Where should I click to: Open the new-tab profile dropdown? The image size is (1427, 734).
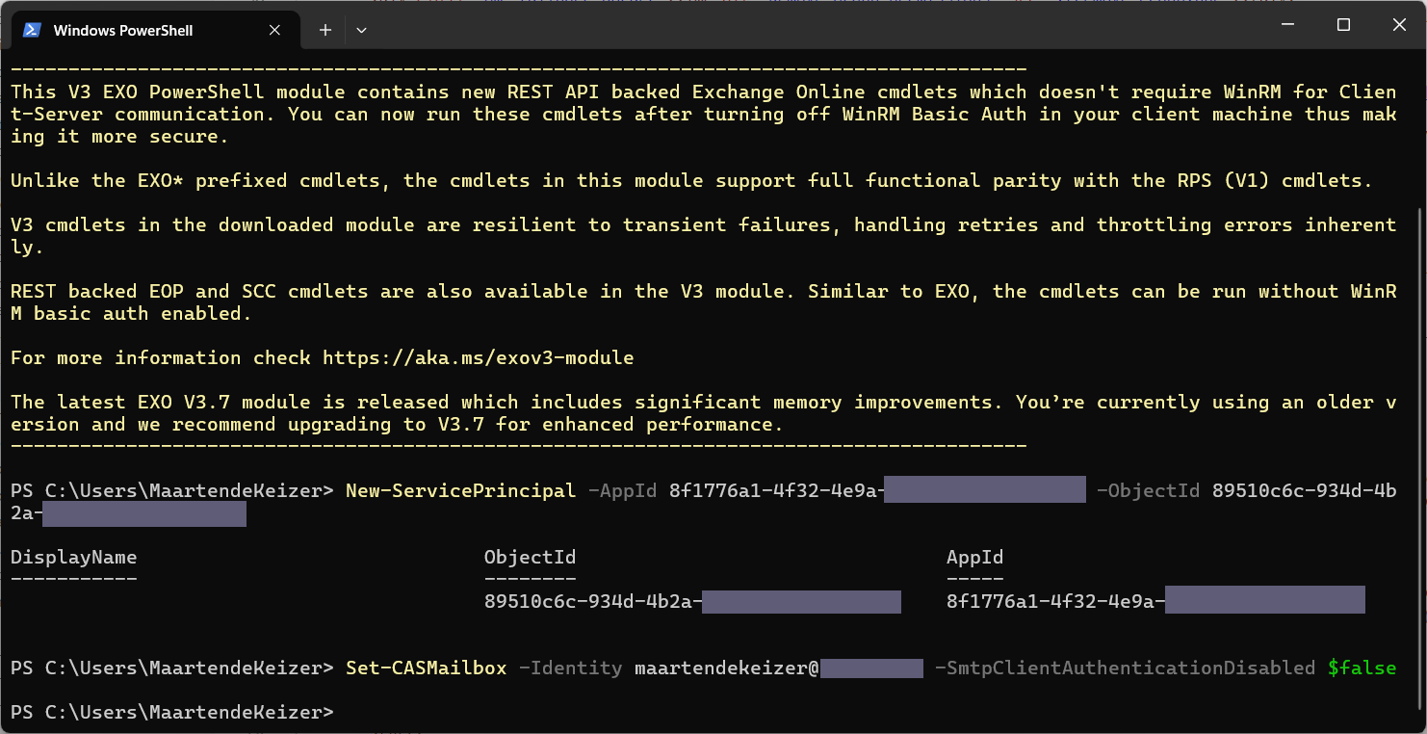(x=361, y=30)
